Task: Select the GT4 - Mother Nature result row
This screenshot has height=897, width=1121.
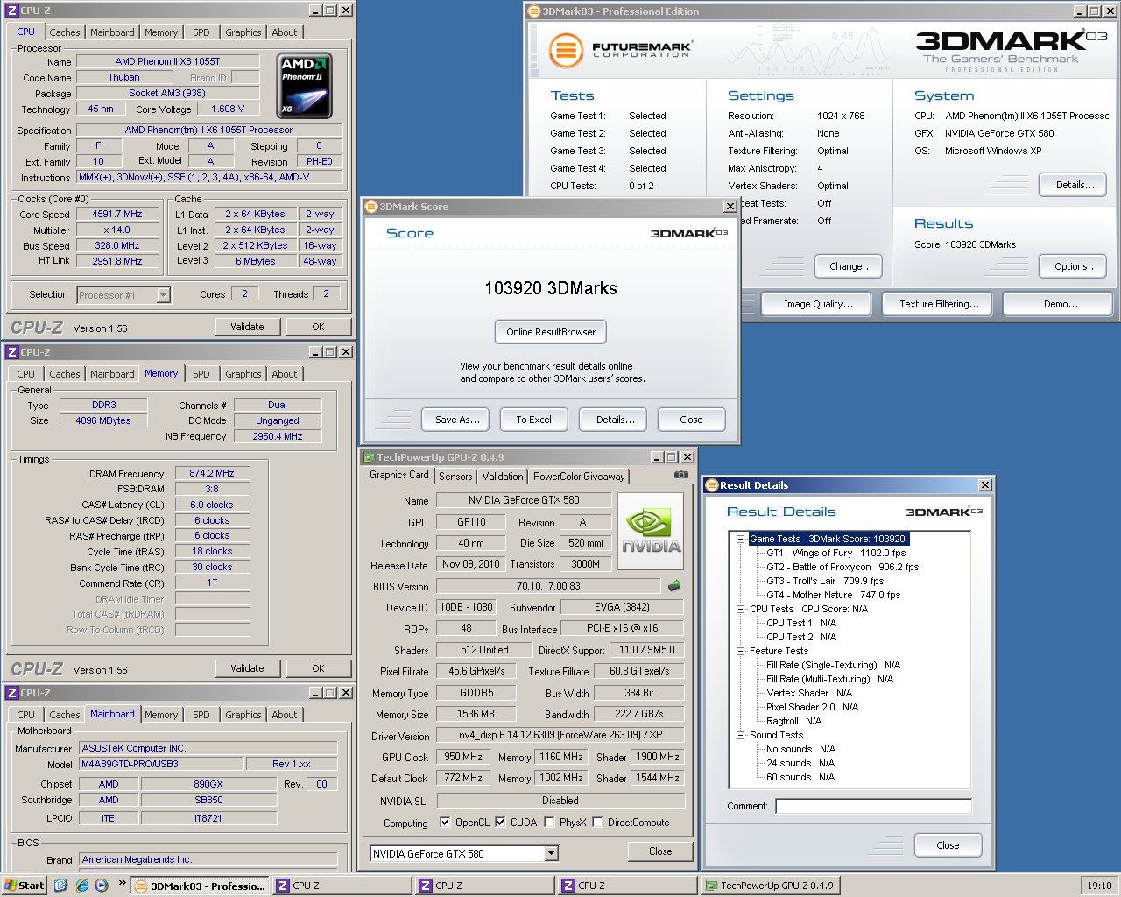Action: coord(833,595)
